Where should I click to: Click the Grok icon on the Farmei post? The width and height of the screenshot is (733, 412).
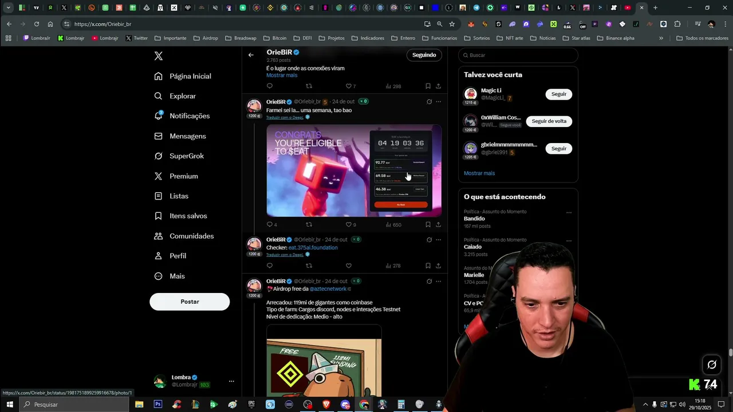[429, 102]
